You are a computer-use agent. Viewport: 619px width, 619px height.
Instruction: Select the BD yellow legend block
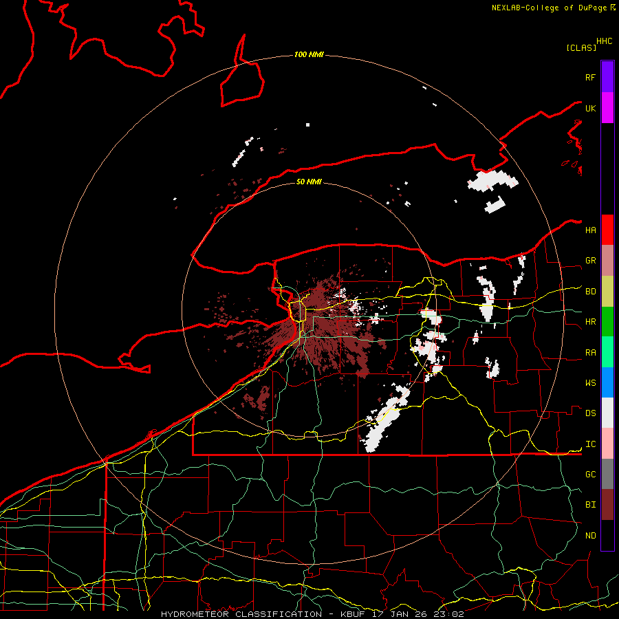pyautogui.click(x=607, y=292)
